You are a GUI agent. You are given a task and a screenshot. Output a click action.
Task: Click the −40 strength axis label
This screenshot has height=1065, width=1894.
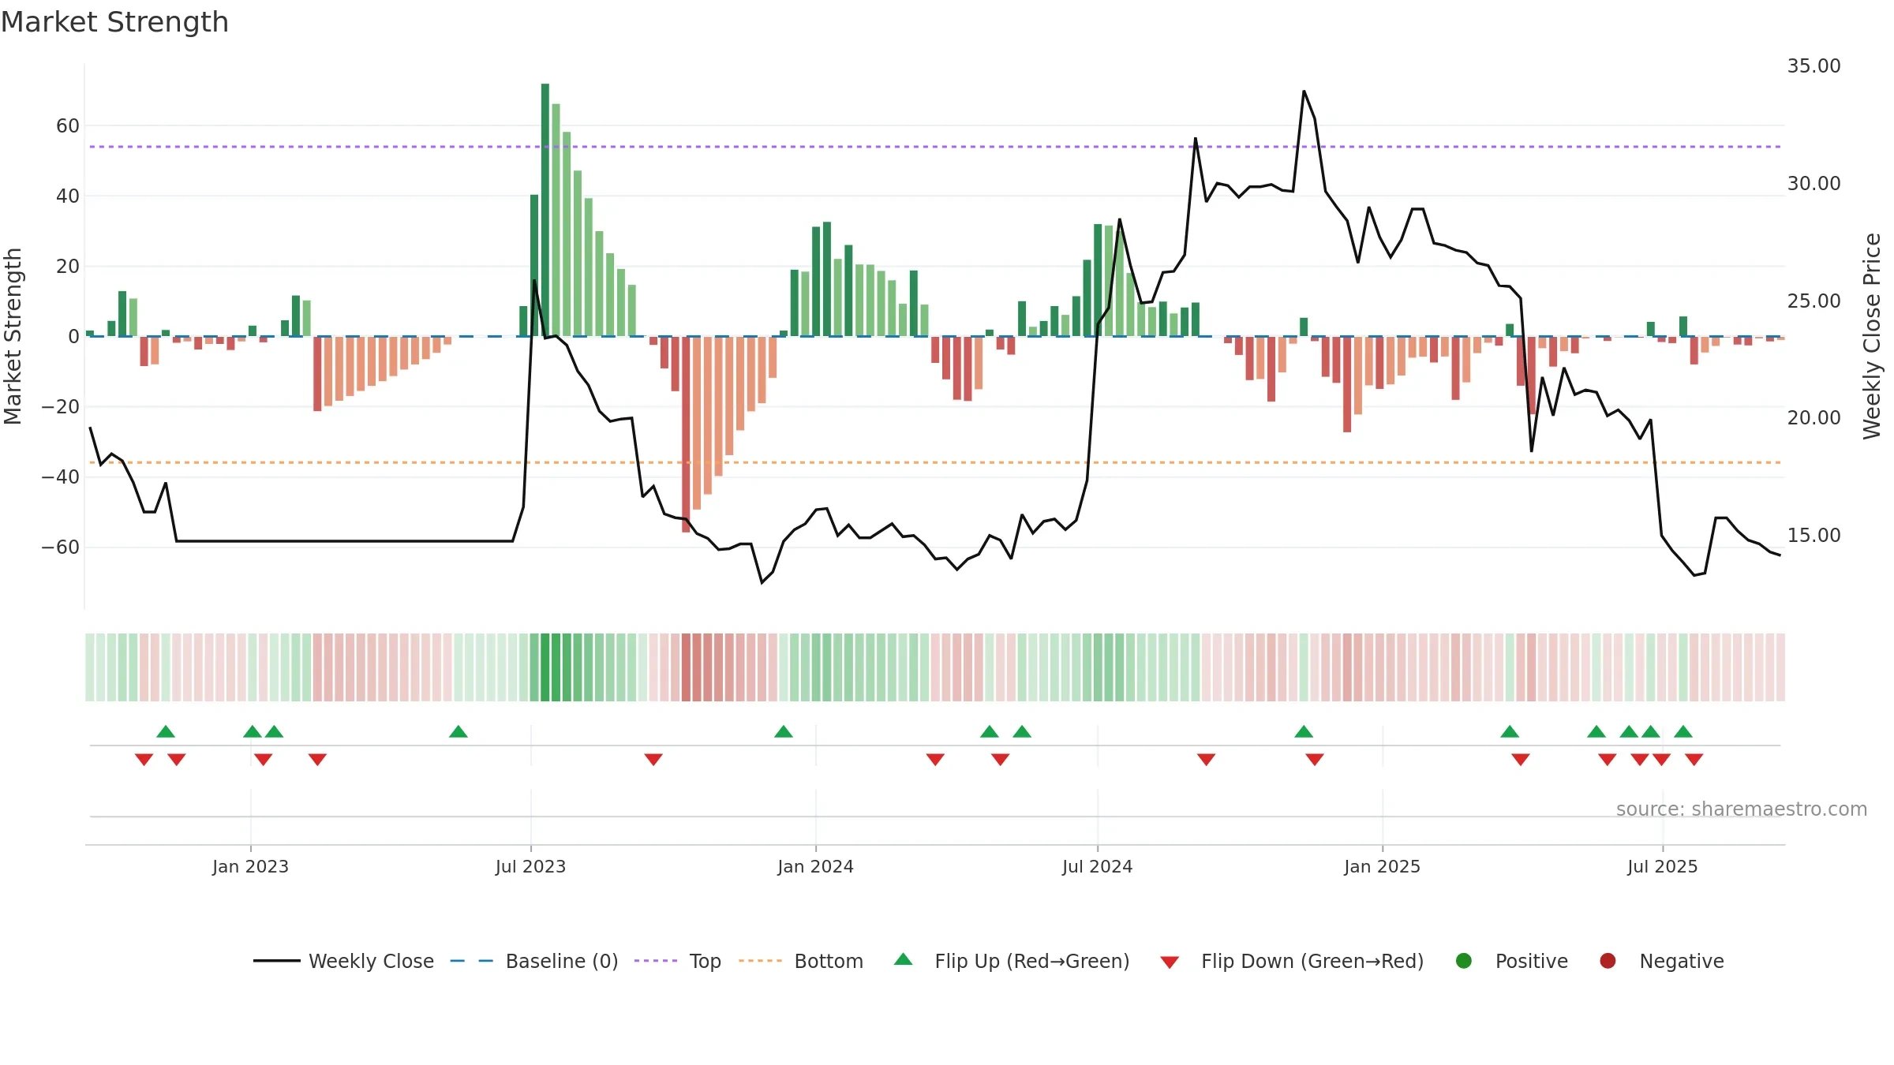(x=61, y=477)
